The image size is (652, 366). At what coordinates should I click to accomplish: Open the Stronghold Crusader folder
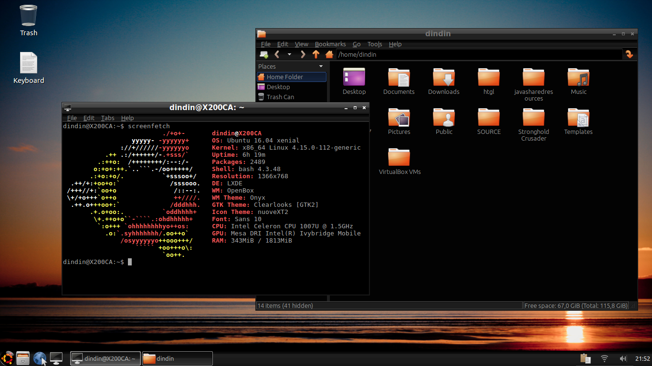pos(534,125)
